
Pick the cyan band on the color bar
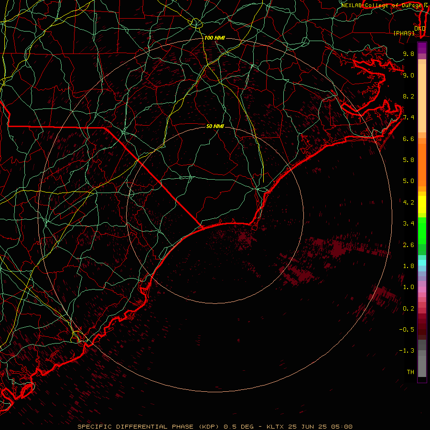coord(422,263)
